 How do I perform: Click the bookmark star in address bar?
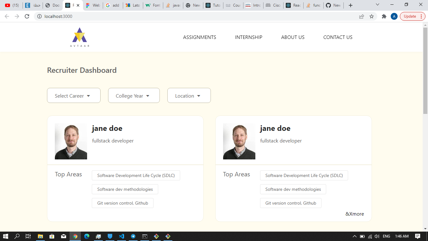[372, 16]
